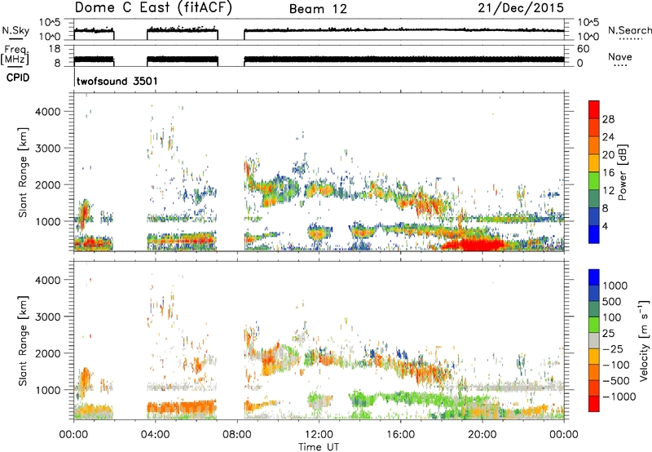Click the '-25' velocity colorbar label

tap(613, 349)
